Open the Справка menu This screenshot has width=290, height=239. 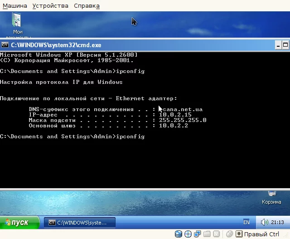[87, 6]
